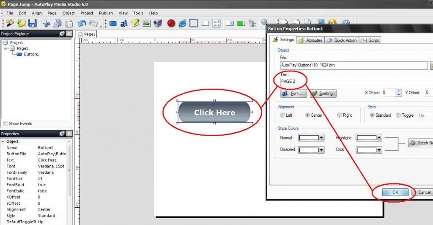Click the Save project toolbar icon
433x225 pixels.
click(x=33, y=24)
